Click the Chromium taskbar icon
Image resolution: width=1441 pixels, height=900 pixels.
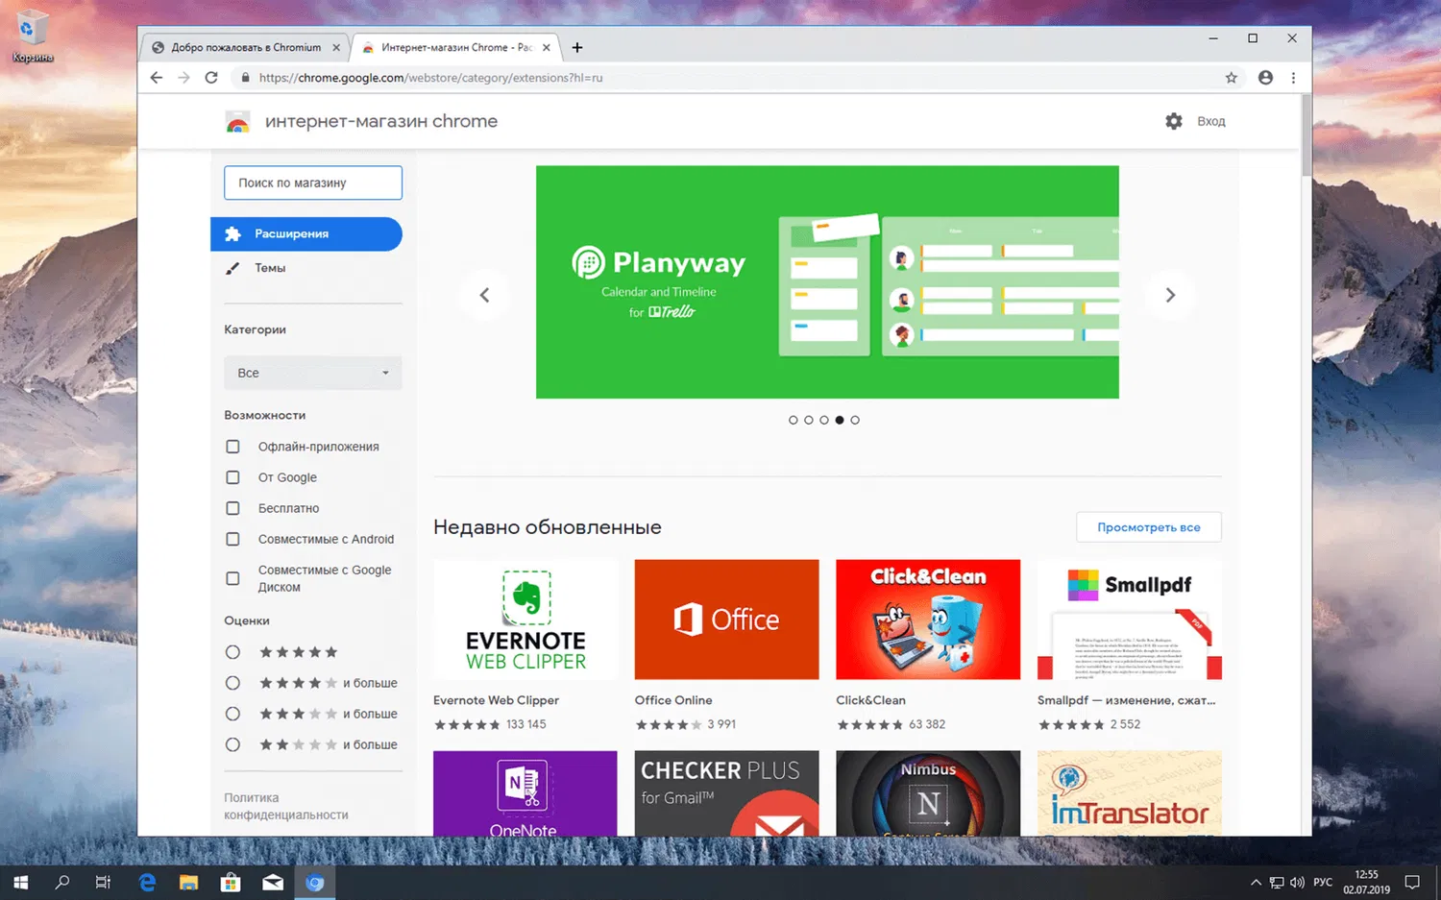[315, 882]
